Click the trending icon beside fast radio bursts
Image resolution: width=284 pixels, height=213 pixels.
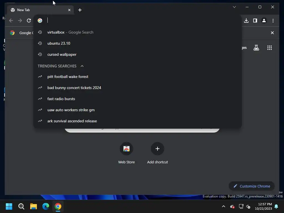tap(40, 99)
